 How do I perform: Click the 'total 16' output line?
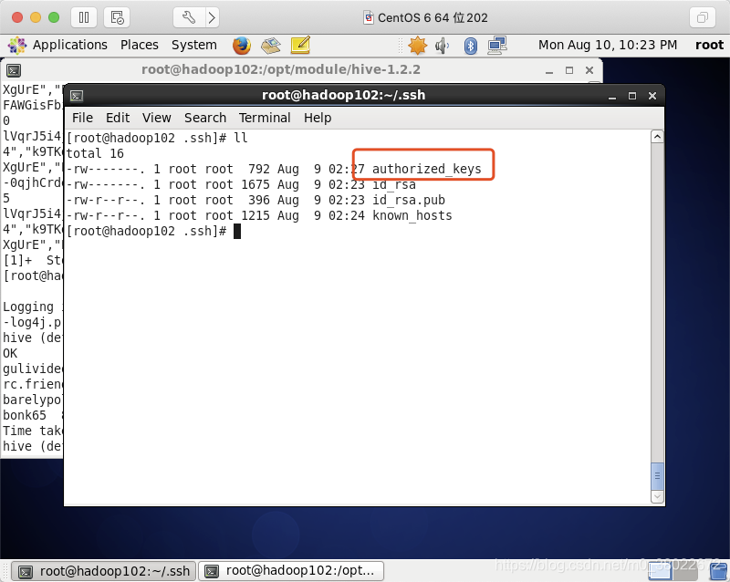click(95, 153)
